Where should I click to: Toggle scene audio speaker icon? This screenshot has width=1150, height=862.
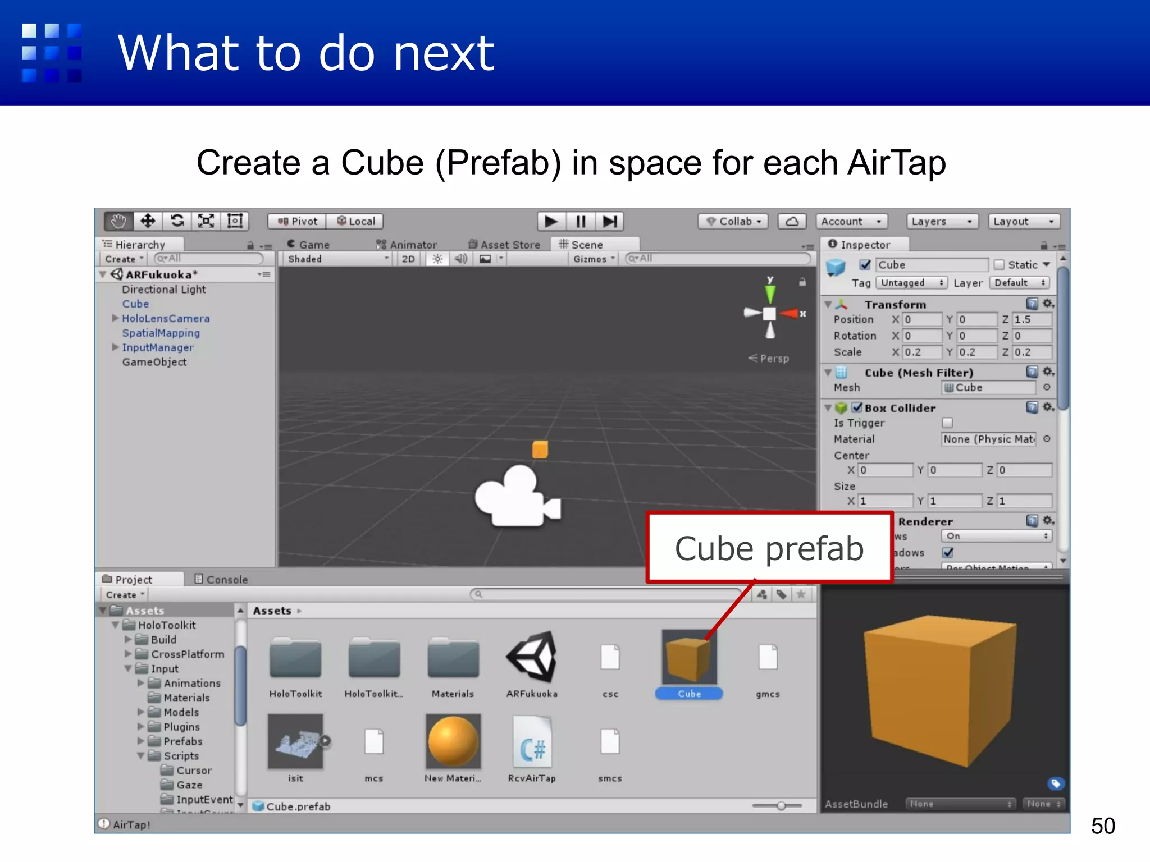tap(461, 259)
